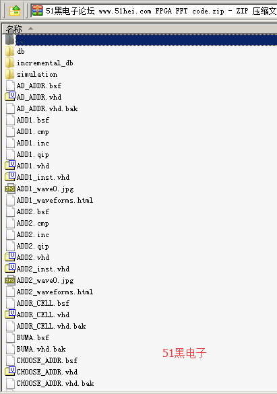Click the ADD2_wave0.jpg image icon

point(10,280)
